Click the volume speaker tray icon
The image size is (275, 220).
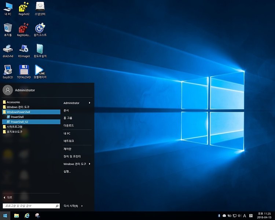[239, 216]
